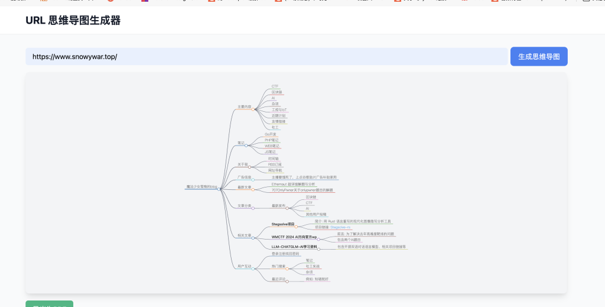The height and width of the screenshot is (307, 605).
Task: Collapse the Stegsolve项目 node circle
Action: click(x=297, y=227)
